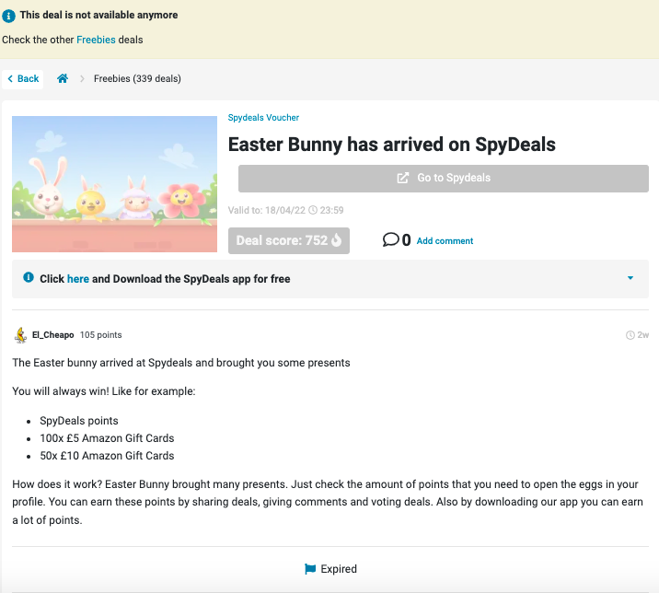This screenshot has width=659, height=593.
Task: Click the external link icon on Go to Spydeals
Action: 402,178
